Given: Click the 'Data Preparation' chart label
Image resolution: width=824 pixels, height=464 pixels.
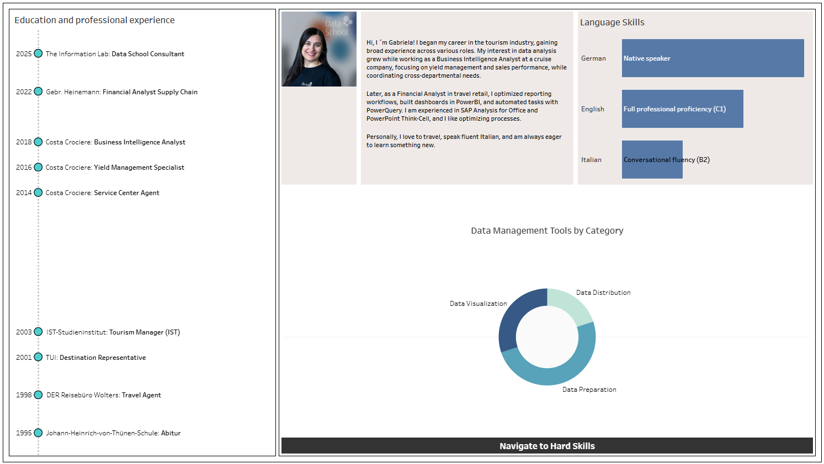Looking at the screenshot, I should coord(589,390).
